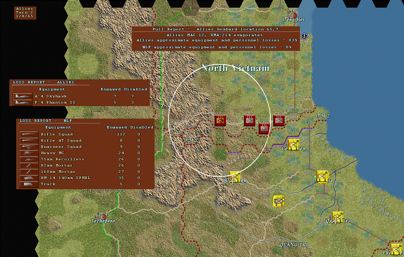Click the 'LOSS REPORT - NLF' title

pyautogui.click(x=46, y=120)
